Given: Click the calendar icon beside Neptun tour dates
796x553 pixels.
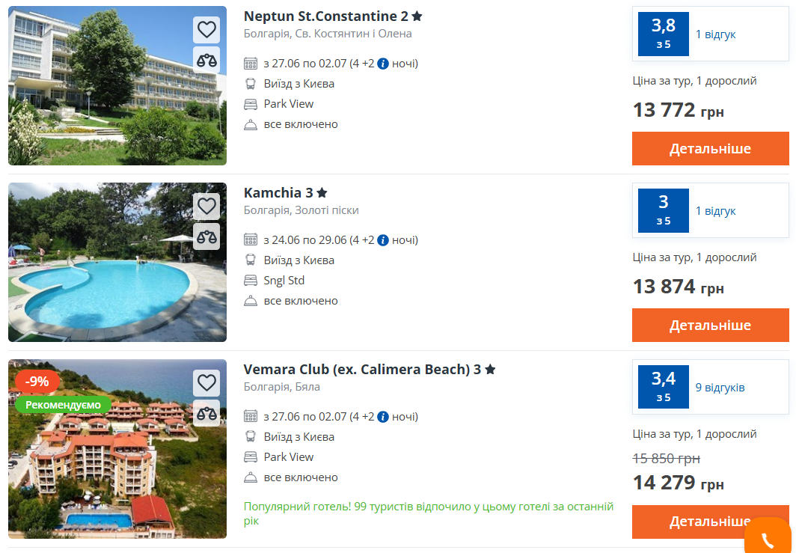Looking at the screenshot, I should [x=249, y=64].
